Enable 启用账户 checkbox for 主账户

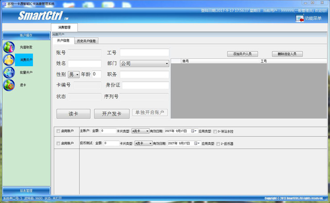58,131
